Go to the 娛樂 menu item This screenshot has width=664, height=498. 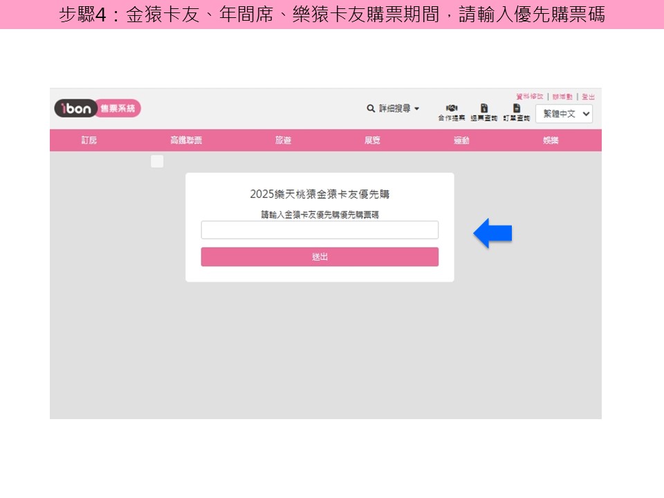pyautogui.click(x=551, y=140)
